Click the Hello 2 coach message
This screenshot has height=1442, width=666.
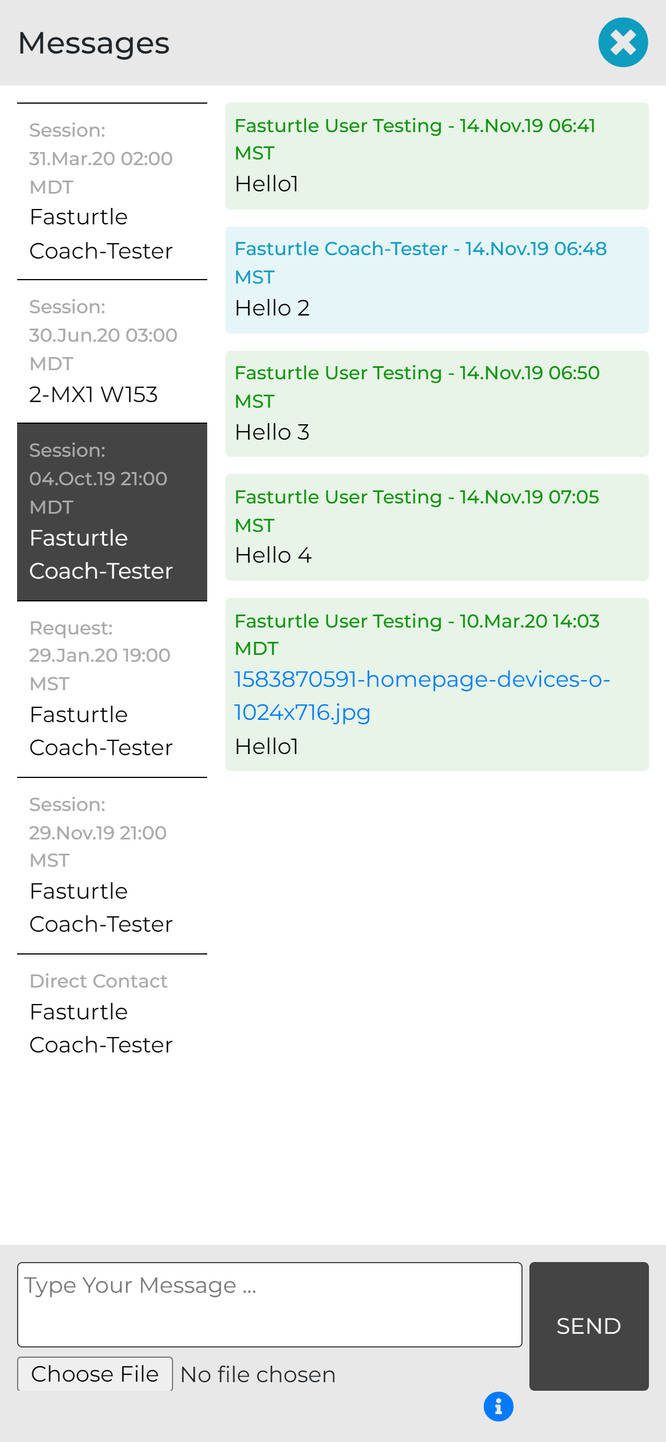[437, 280]
